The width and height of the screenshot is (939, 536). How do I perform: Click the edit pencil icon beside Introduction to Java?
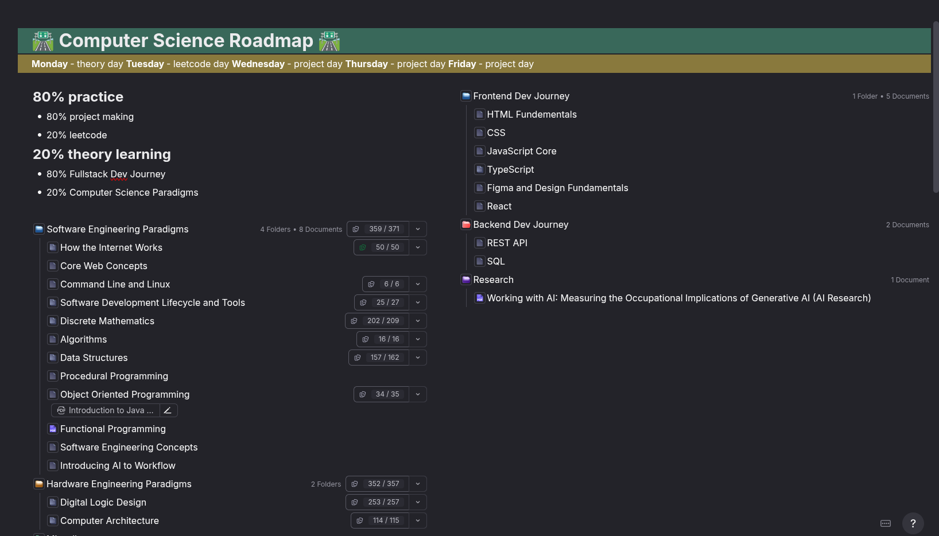click(x=168, y=410)
